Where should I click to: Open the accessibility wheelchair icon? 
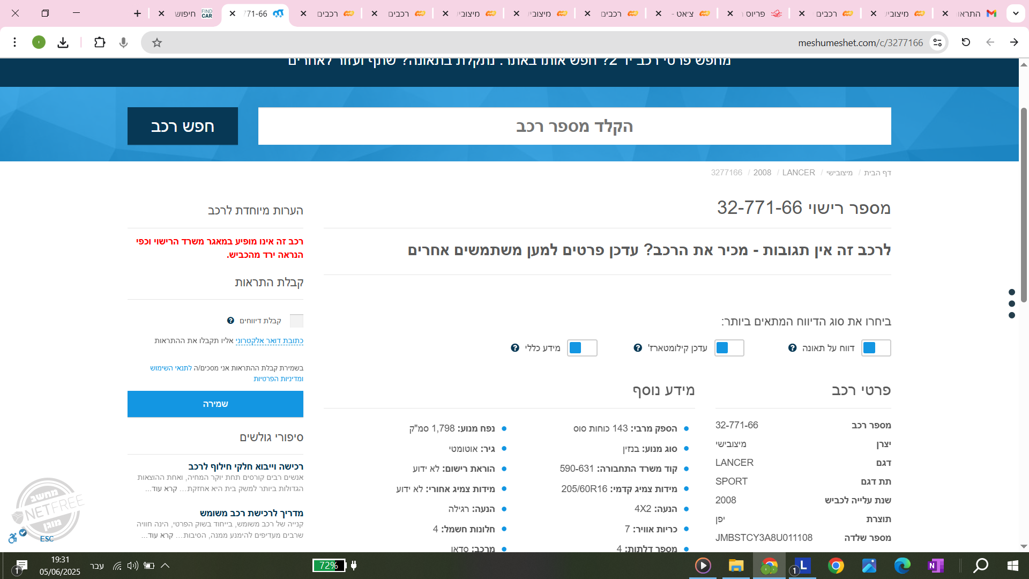tap(13, 538)
